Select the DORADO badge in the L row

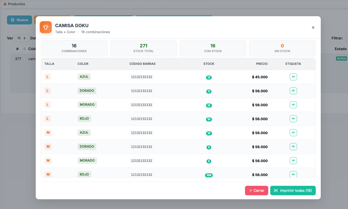click(87, 91)
